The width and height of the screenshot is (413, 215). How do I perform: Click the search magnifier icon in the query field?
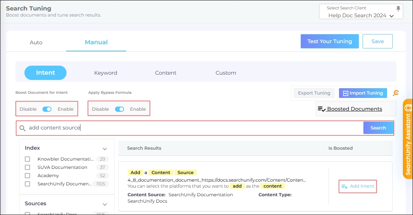(x=23, y=128)
